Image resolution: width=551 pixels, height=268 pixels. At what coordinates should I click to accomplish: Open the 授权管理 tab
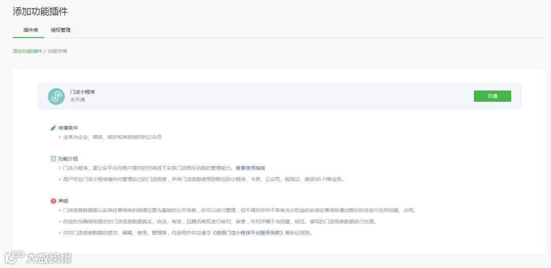click(x=60, y=30)
